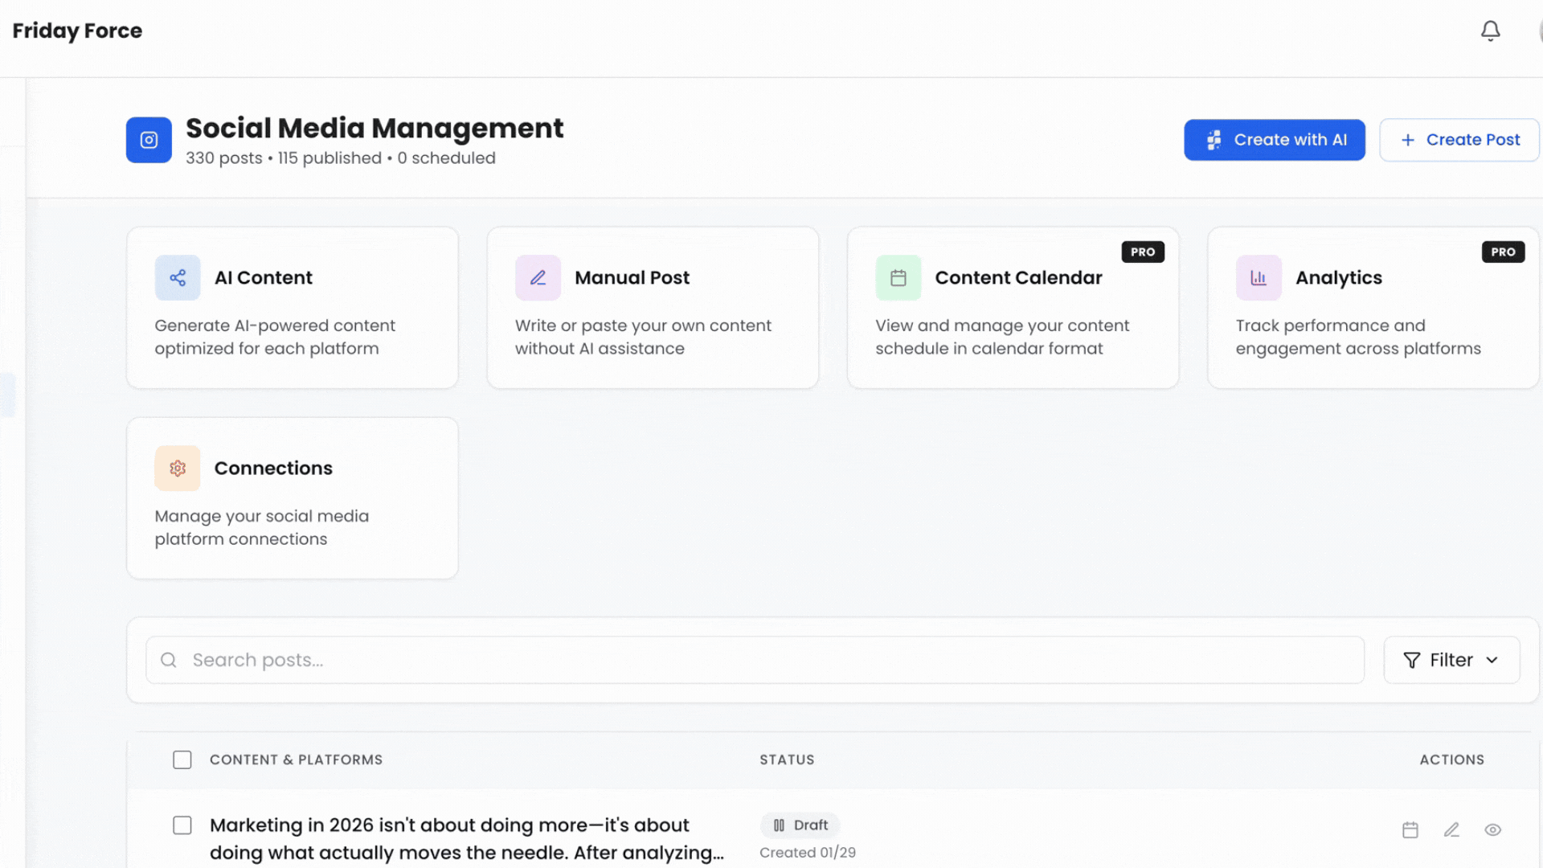Click the Manual Post pencil icon

[x=538, y=277]
